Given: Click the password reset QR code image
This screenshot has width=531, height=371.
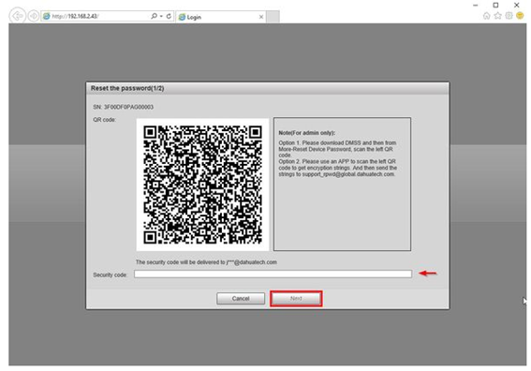Looking at the screenshot, I should 202,185.
